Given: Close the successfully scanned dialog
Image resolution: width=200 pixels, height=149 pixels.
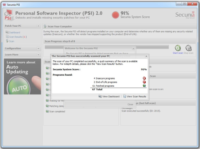Looking at the screenshot, I should (146, 56).
